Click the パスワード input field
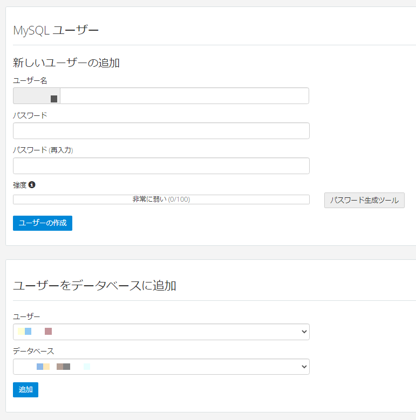This screenshot has width=416, height=420. [x=161, y=130]
